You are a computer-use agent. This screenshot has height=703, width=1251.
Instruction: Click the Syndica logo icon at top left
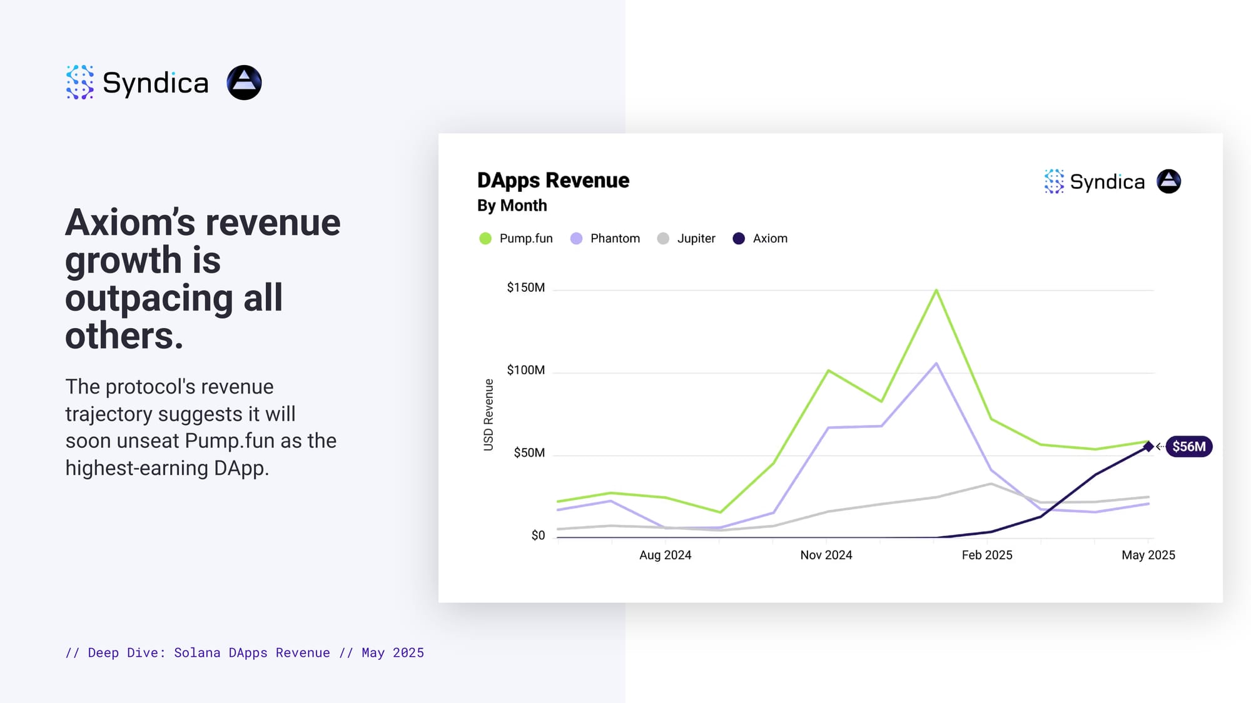tap(80, 82)
